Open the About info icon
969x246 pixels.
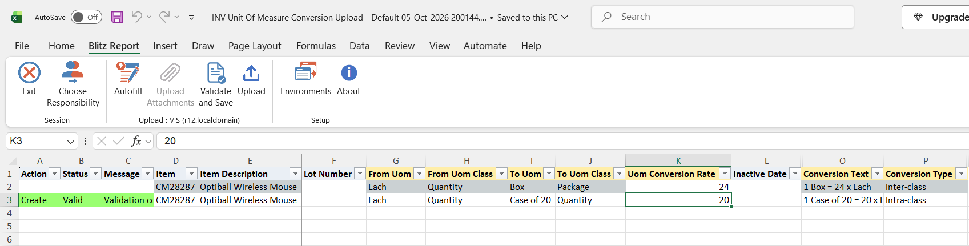click(349, 73)
